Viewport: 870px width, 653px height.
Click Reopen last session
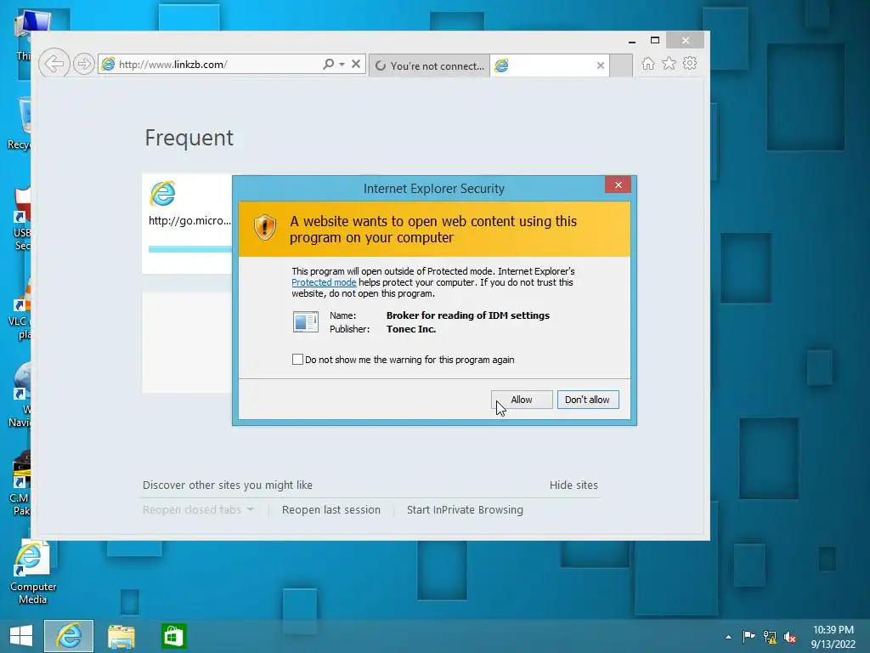click(x=331, y=510)
